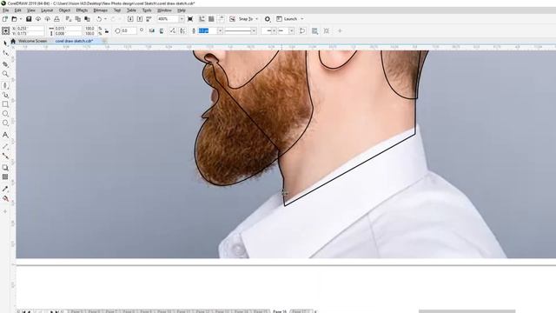
Task: Click the Open folder icon
Action: (x=14, y=19)
